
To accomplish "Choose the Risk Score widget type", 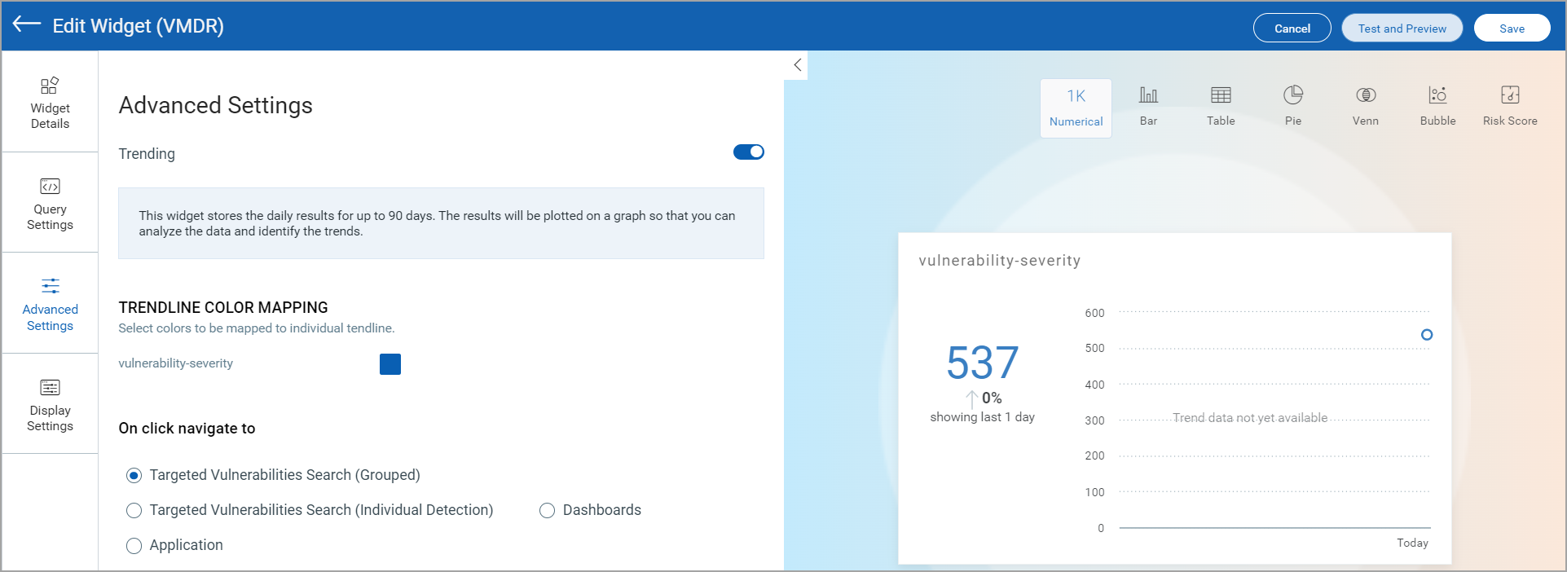I will click(1510, 107).
